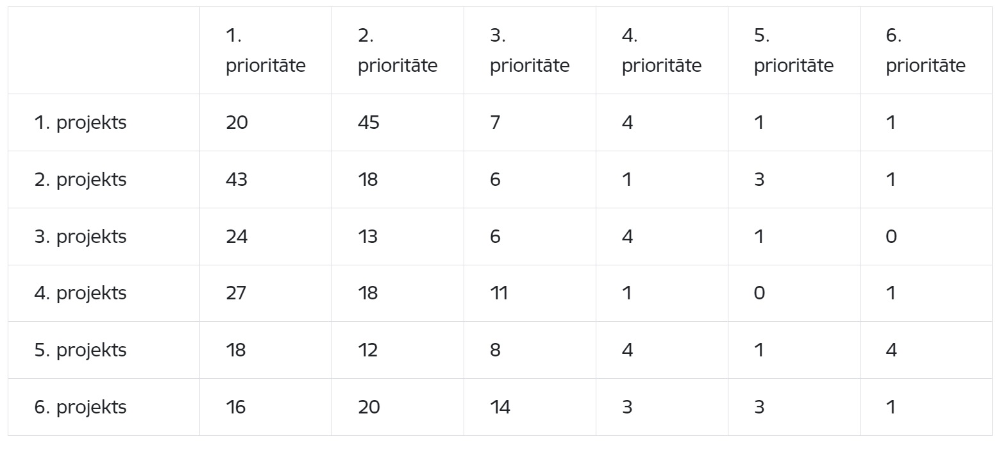Image resolution: width=1008 pixels, height=450 pixels.
Task: Select the '3. projekts' row header
Action: click(104, 237)
